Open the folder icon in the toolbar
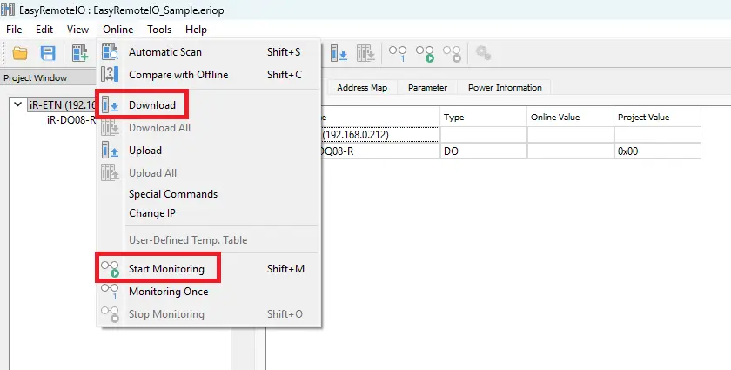 [x=20, y=53]
